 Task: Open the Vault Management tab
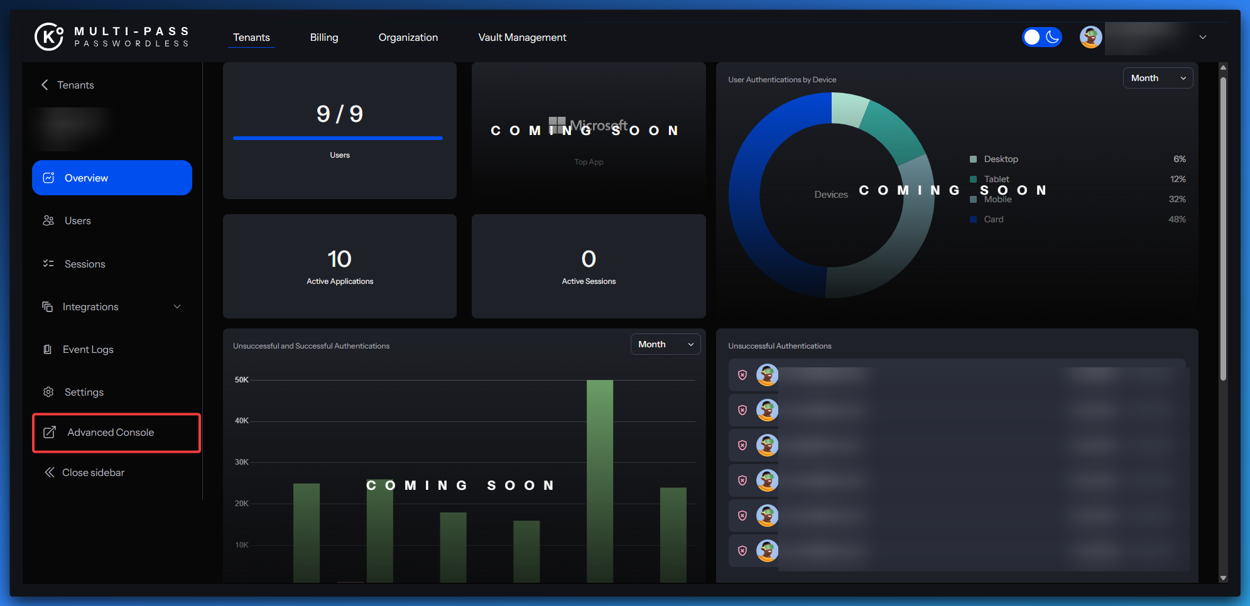point(522,37)
